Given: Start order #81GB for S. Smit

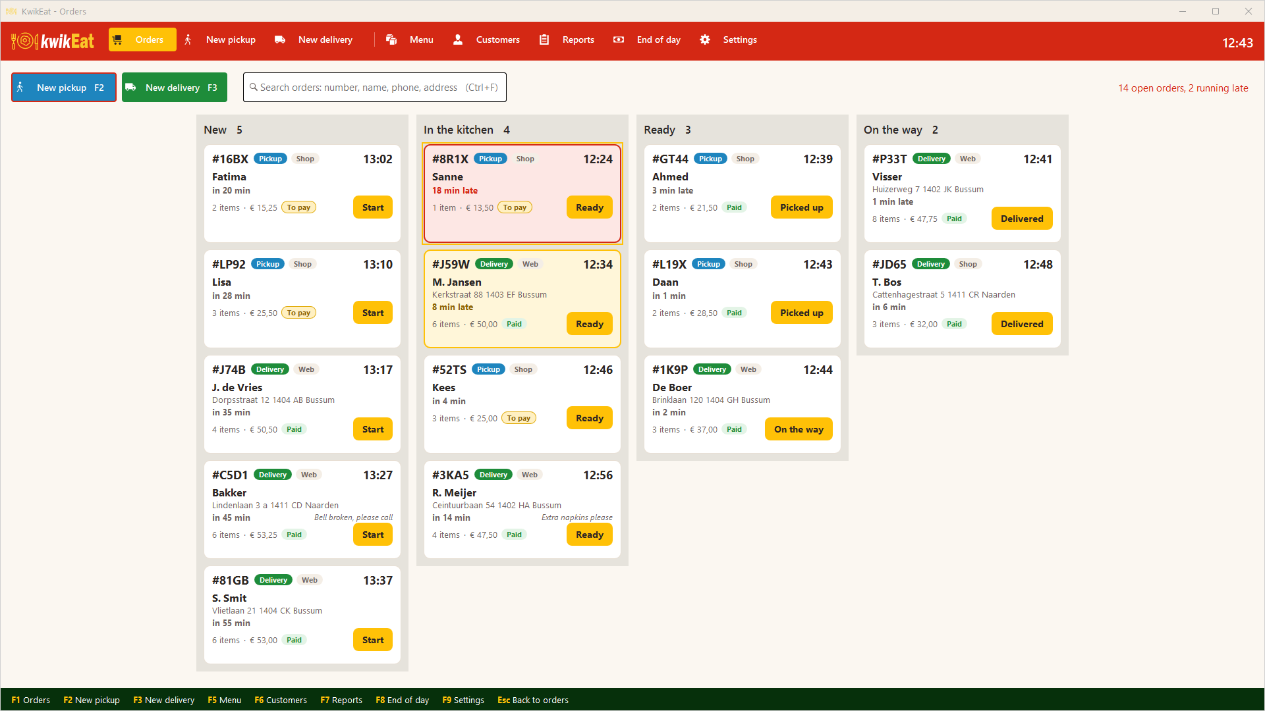Looking at the screenshot, I should [x=373, y=640].
